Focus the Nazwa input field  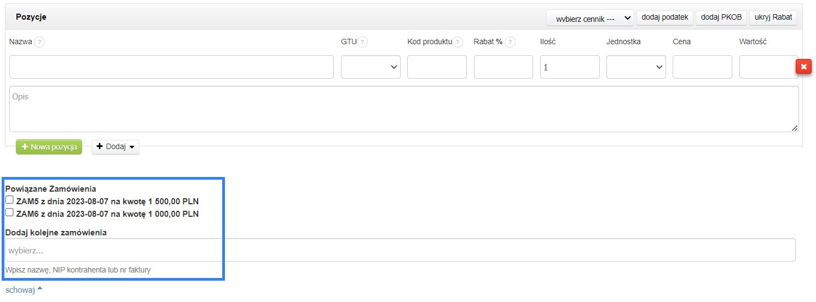coord(171,67)
